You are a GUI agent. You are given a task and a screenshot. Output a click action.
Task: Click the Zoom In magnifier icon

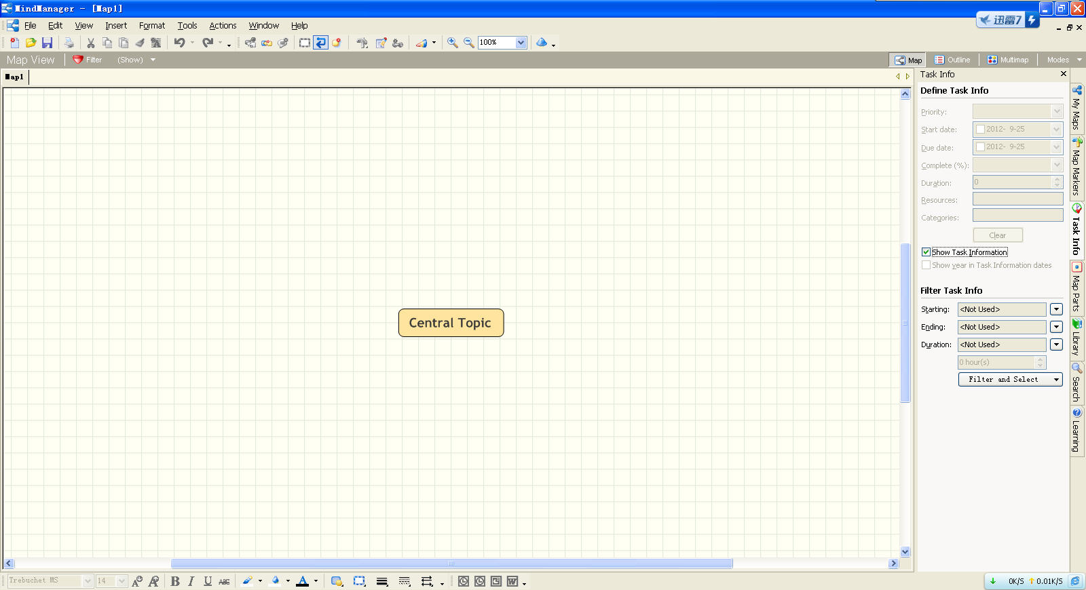[453, 43]
